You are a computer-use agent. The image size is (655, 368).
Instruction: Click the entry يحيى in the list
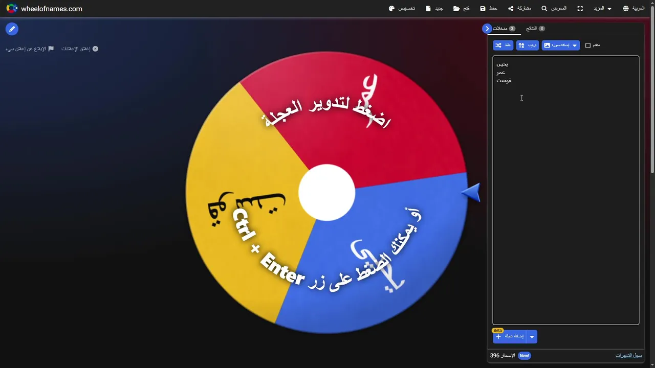point(502,64)
